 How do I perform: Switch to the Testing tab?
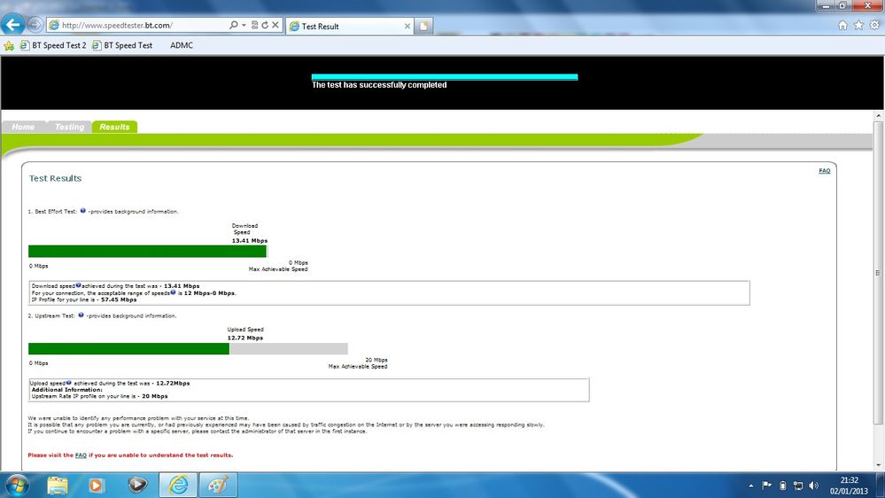[69, 127]
